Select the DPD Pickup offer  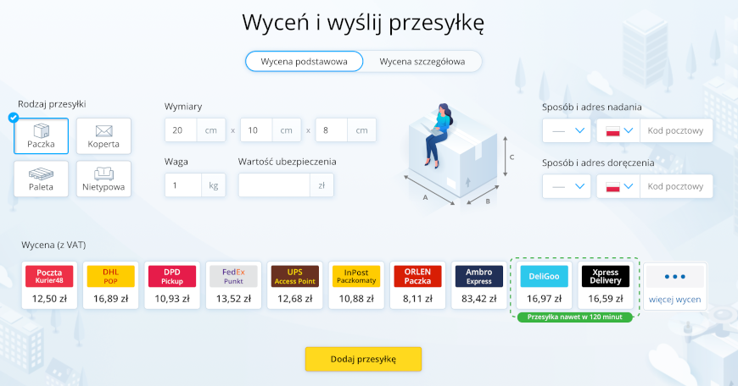click(x=172, y=285)
